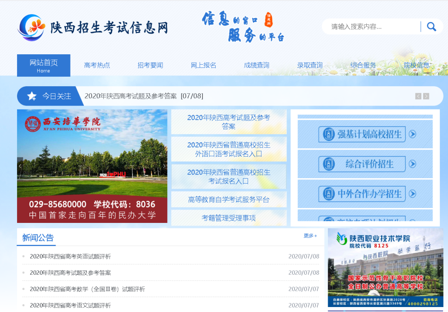Switch to the 成绩查询 tab
Viewport: 448px width, 312px height.
tap(256, 65)
